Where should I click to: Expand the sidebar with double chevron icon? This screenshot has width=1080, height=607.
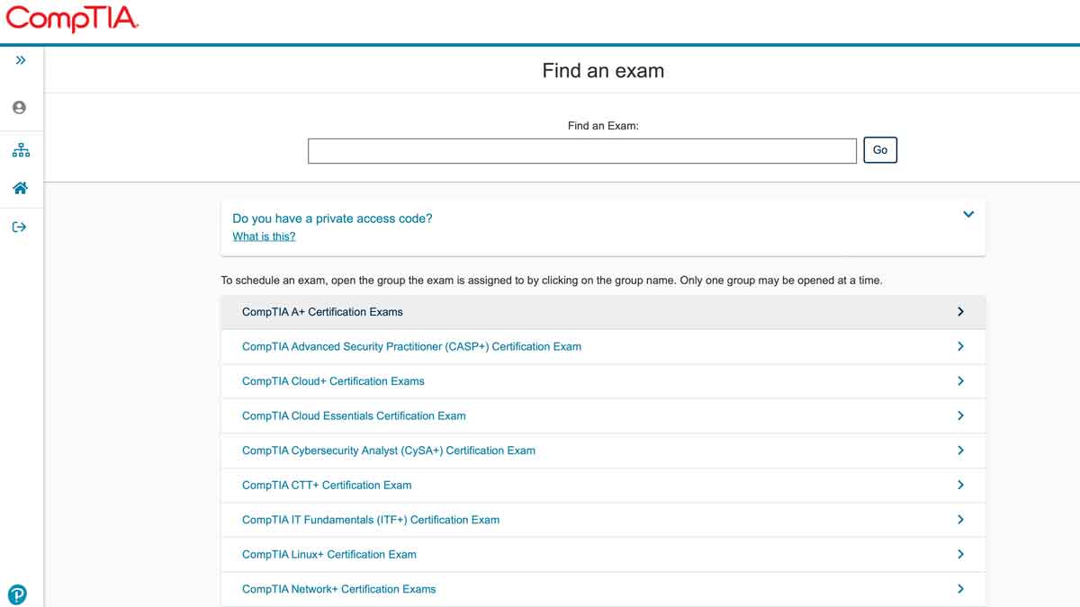[x=20, y=60]
